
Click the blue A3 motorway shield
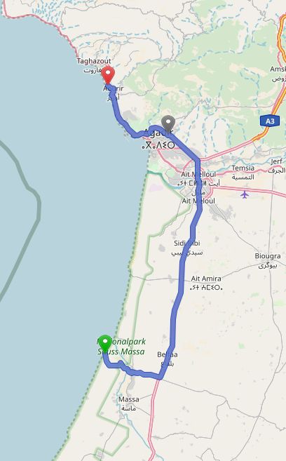point(270,121)
